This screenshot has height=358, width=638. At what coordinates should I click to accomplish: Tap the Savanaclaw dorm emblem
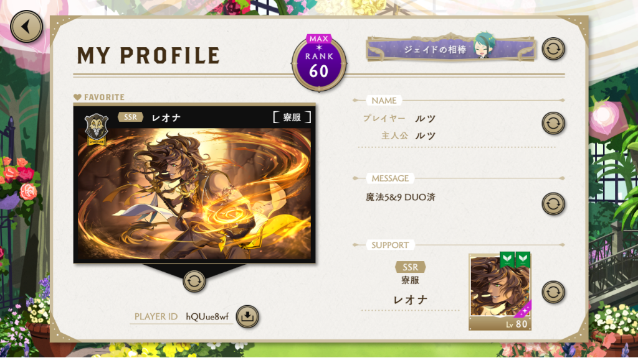[96, 129]
